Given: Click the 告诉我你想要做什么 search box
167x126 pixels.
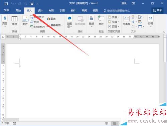Looking at the screenshot, I should (117, 11).
